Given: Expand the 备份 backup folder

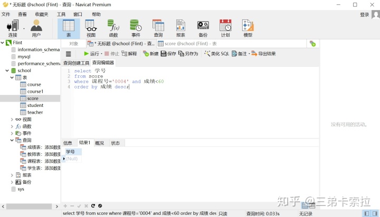Looking at the screenshot, I should [12, 182].
